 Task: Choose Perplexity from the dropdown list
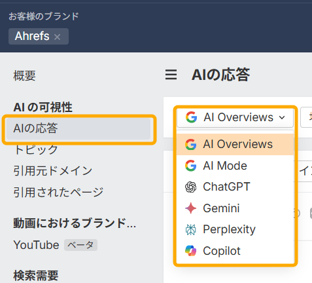(235, 229)
